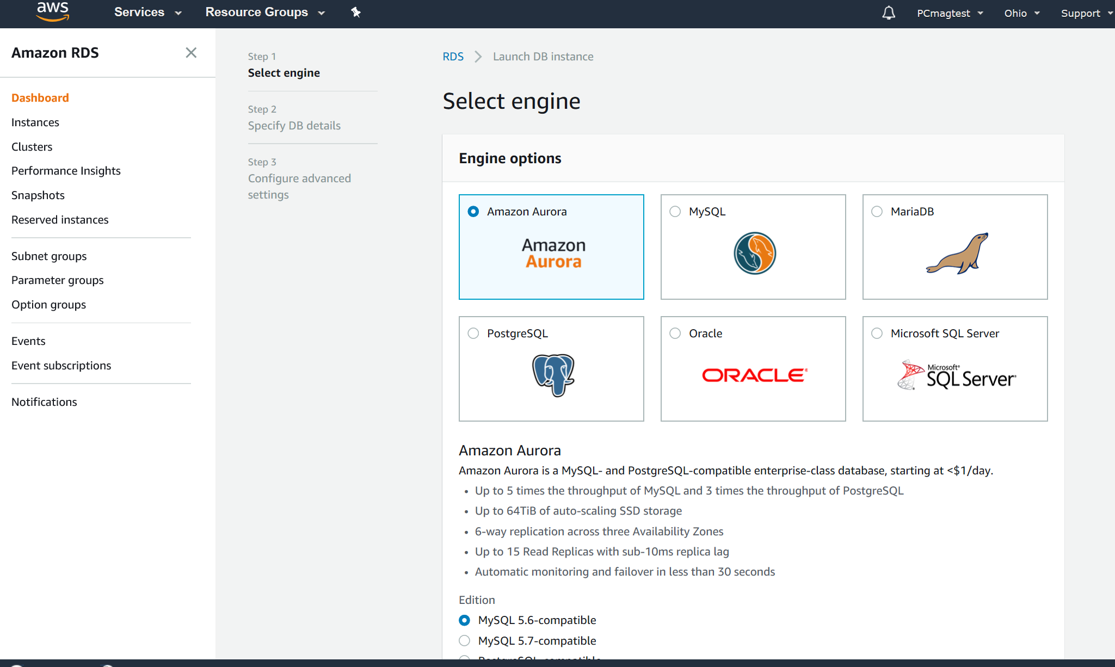Click the AWS logo home icon
This screenshot has width=1115, height=667.
[52, 11]
